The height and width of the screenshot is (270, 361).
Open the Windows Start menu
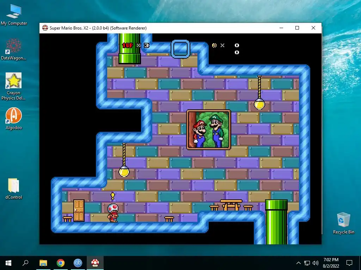(8, 263)
